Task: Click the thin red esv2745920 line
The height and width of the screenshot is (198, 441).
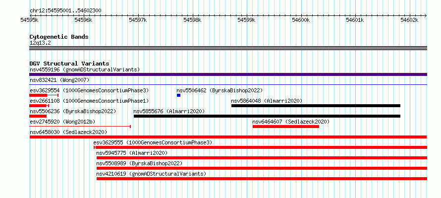Action: pos(80,127)
